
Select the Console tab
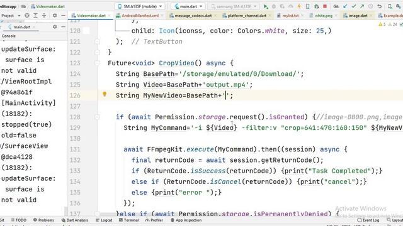pos(8,36)
